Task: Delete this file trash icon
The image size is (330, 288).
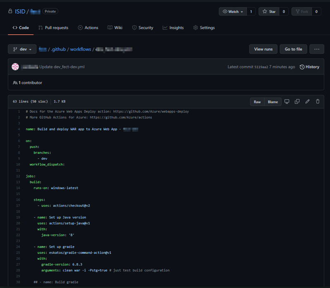Action: 318,102
